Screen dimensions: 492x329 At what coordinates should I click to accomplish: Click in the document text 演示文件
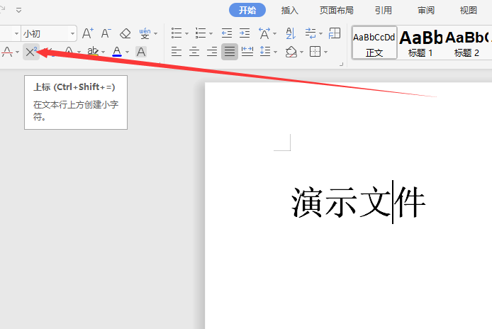tap(358, 202)
